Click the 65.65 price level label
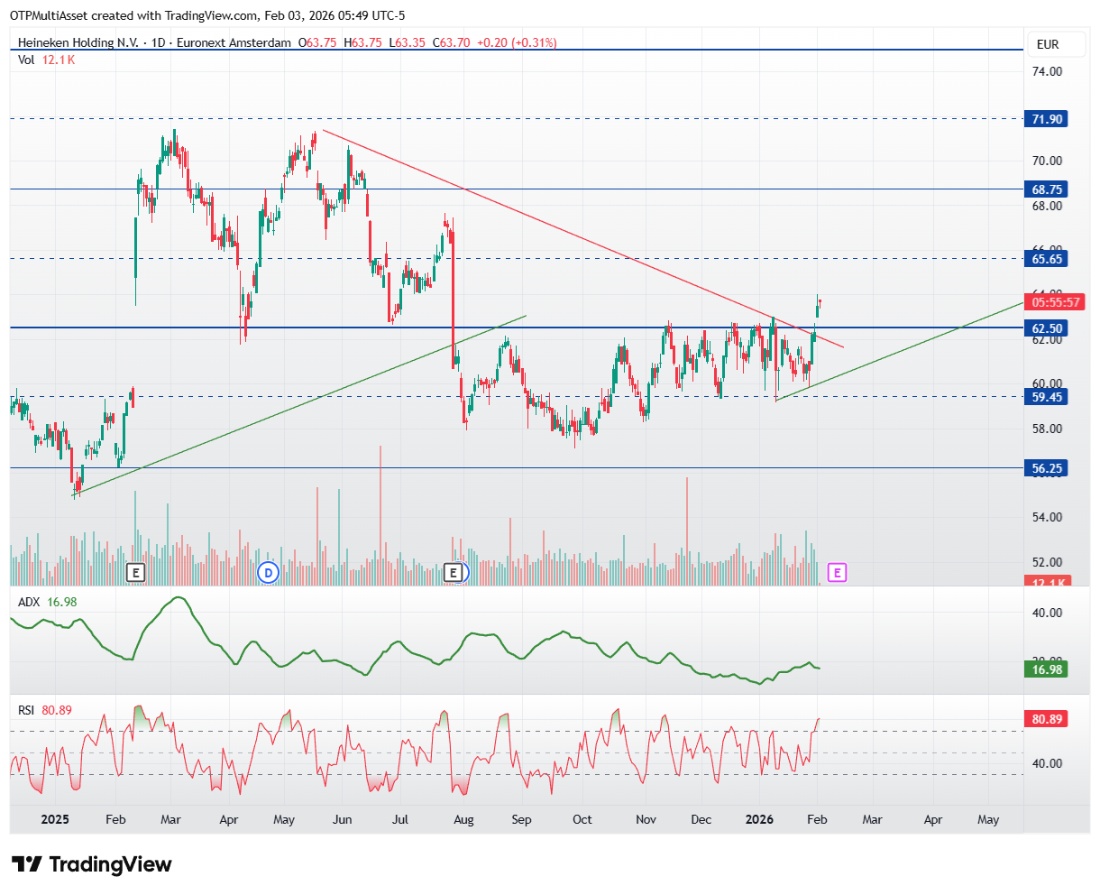 (1047, 259)
